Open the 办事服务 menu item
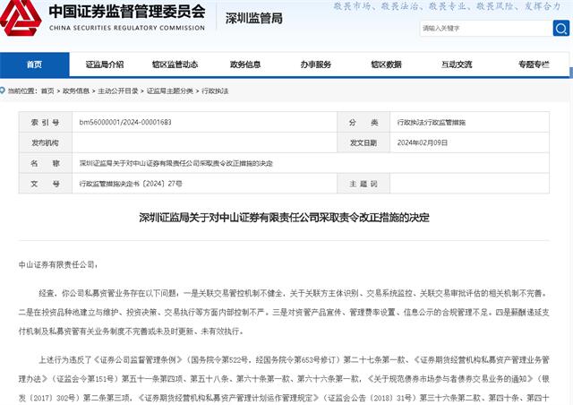The width and height of the screenshot is (573, 405). coord(316,65)
